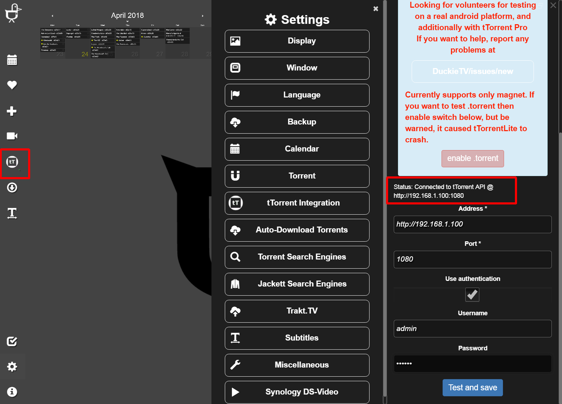Close the settings panel with X
The width and height of the screenshot is (562, 404).
(x=376, y=9)
